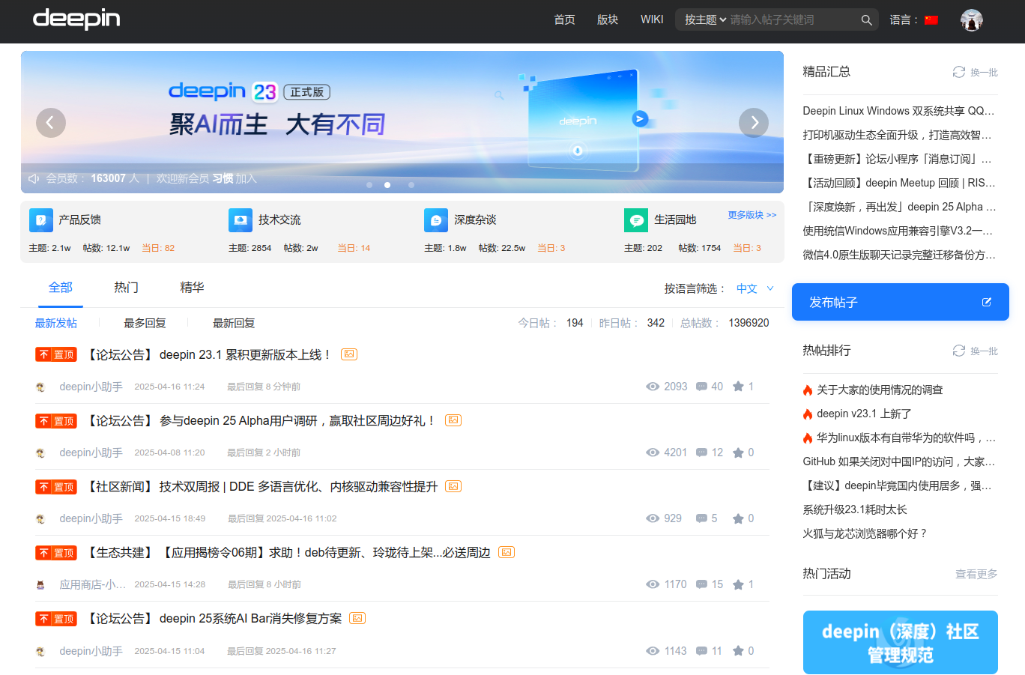The image size is (1025, 675).
Task: Open 版块 in the top navigation
Action: (608, 20)
